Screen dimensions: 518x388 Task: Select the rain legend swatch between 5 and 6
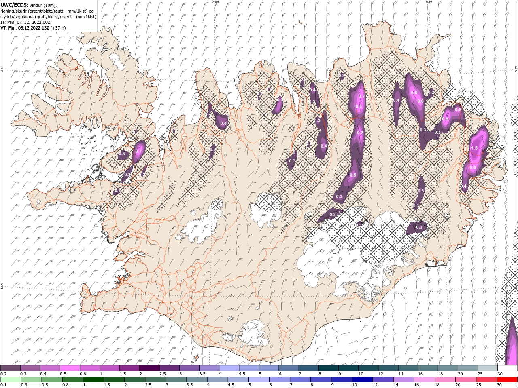click(x=259, y=380)
